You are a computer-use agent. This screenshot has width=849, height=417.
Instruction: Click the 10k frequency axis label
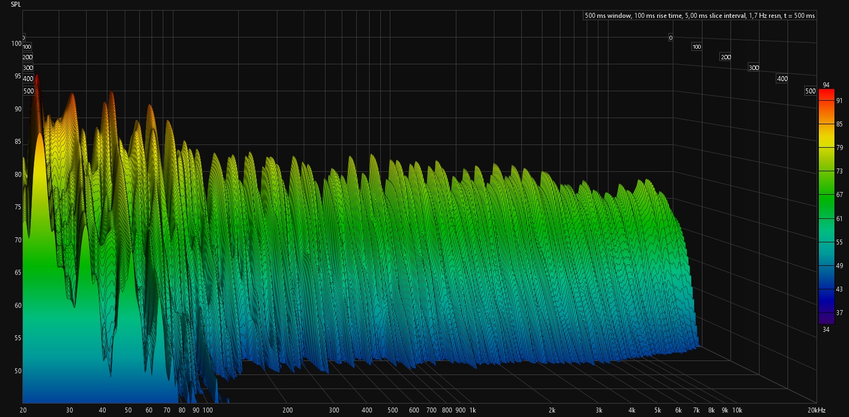point(737,410)
